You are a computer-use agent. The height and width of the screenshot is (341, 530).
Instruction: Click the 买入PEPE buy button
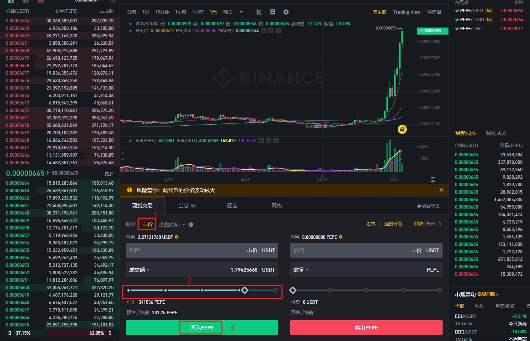click(x=202, y=328)
